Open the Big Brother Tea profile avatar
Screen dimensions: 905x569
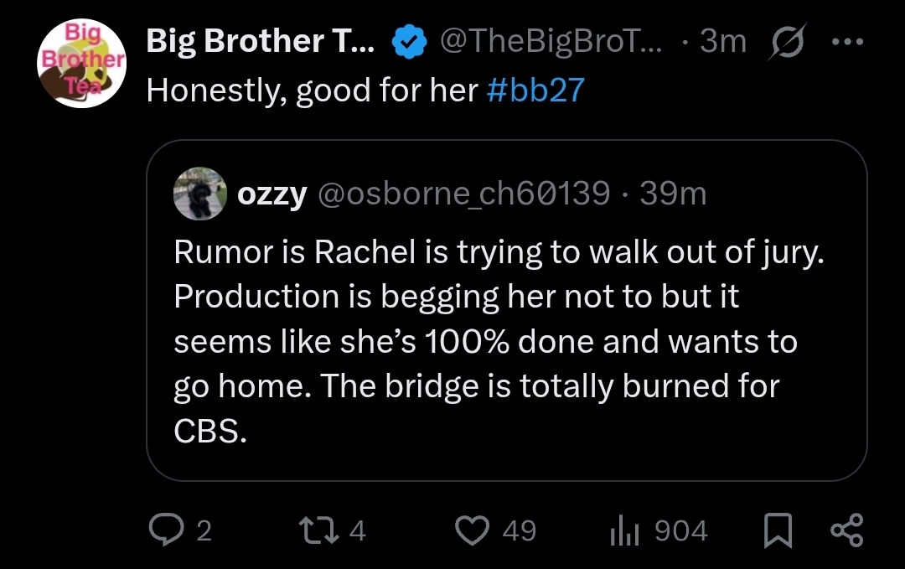tap(81, 64)
